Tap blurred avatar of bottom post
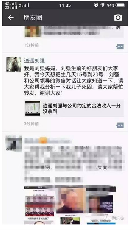Image resolution: width=133 pixels, height=230 pixels. (14, 143)
